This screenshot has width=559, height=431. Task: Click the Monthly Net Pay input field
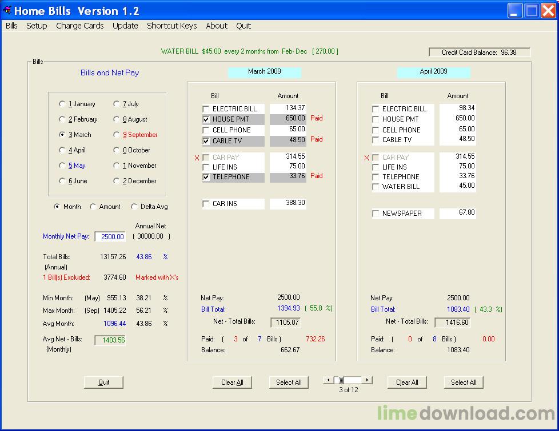tap(110, 237)
